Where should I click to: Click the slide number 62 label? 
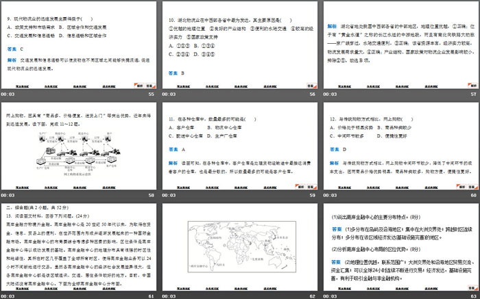pyautogui.click(x=311, y=294)
